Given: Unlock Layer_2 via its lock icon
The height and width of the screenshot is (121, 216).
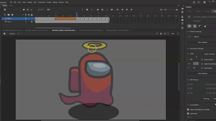Looking at the screenshot, I should pos(32,22).
